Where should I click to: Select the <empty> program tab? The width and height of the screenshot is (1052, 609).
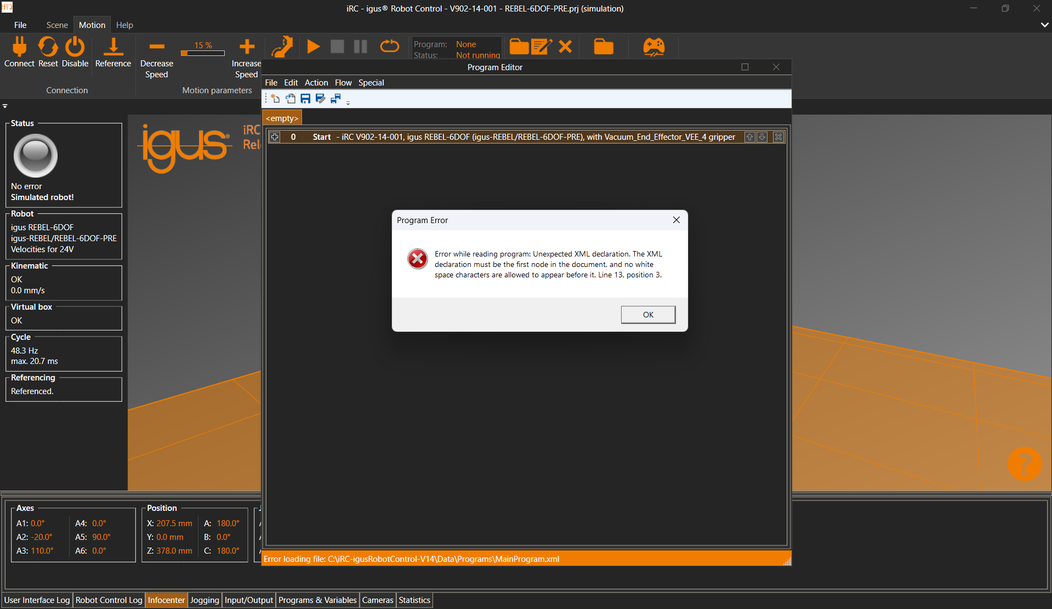pyautogui.click(x=282, y=118)
